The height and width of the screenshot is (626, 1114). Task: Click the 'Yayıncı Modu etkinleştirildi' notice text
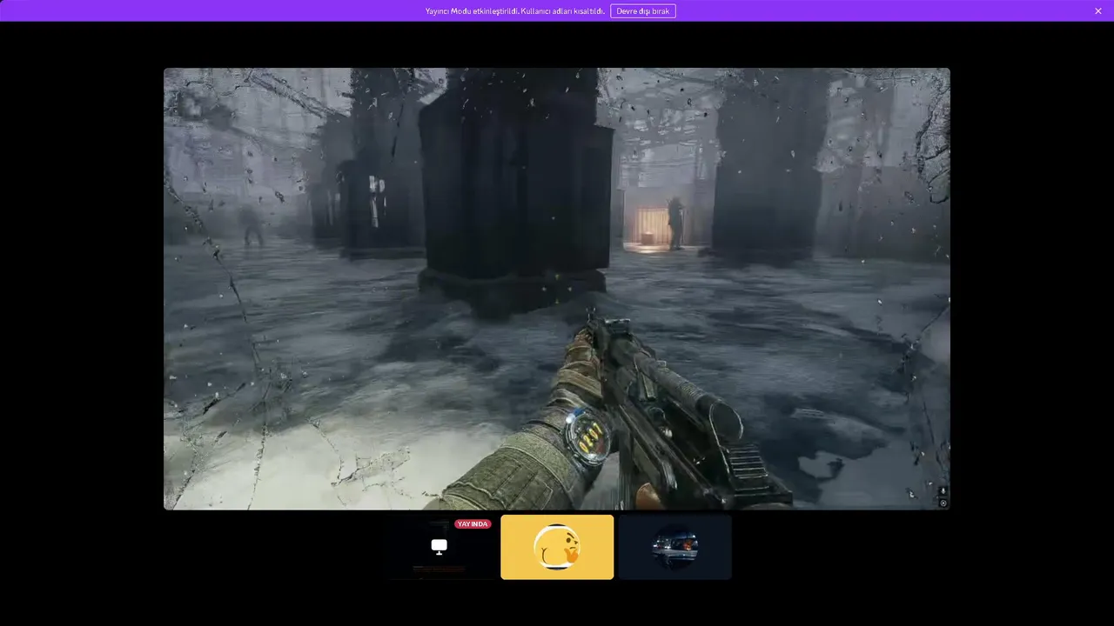point(514,11)
